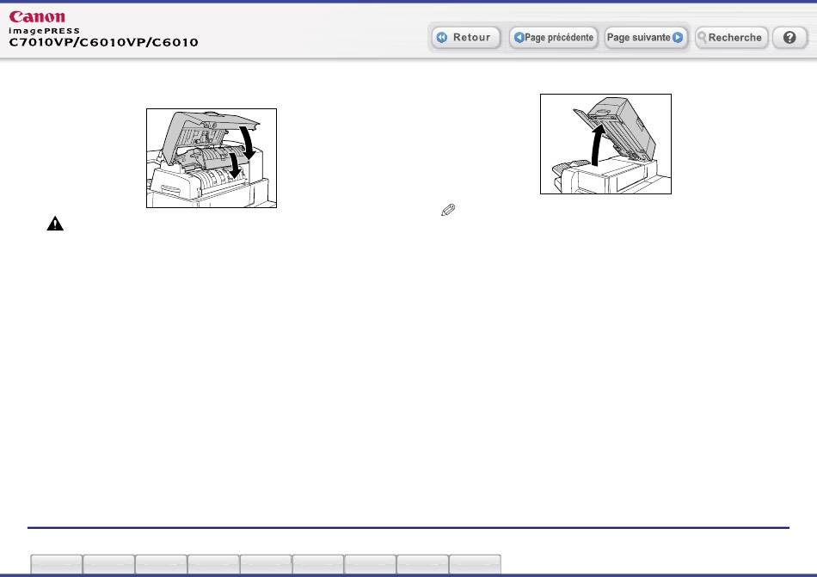Select the ninth blank bottom tab
Viewport: 817px width, 577px height.
(x=476, y=564)
